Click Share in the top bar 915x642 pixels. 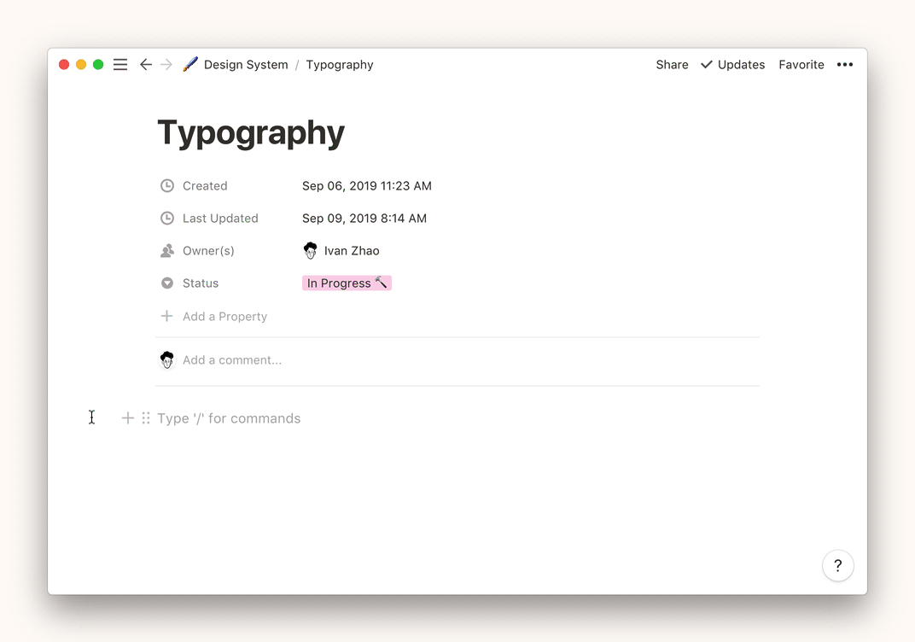point(672,65)
